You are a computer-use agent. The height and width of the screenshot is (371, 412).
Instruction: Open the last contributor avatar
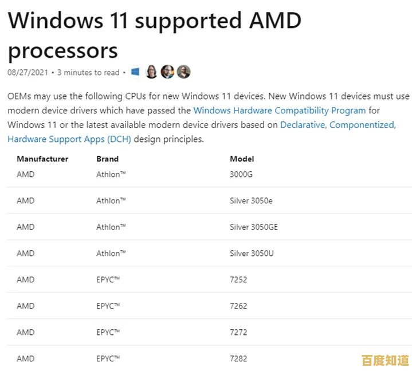[x=183, y=72]
